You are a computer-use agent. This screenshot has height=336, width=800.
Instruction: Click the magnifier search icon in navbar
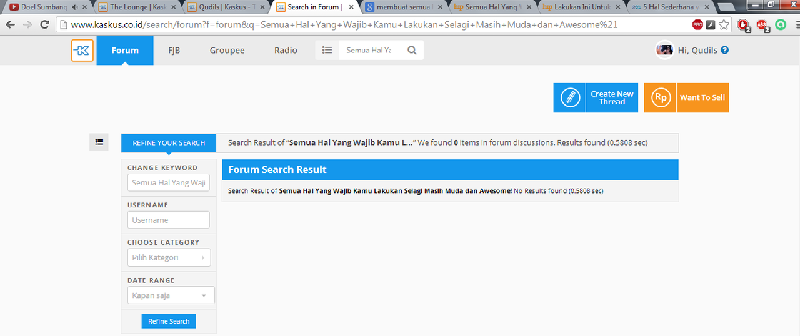412,51
